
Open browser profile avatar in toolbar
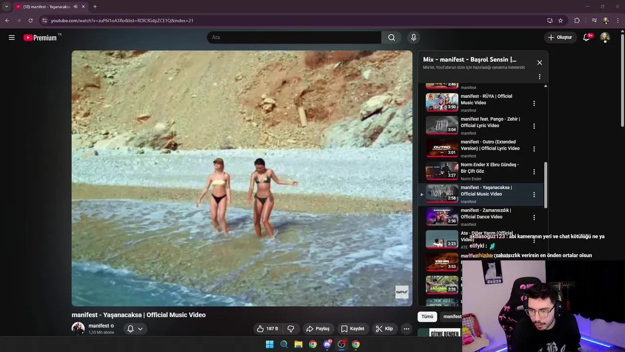(x=606, y=21)
